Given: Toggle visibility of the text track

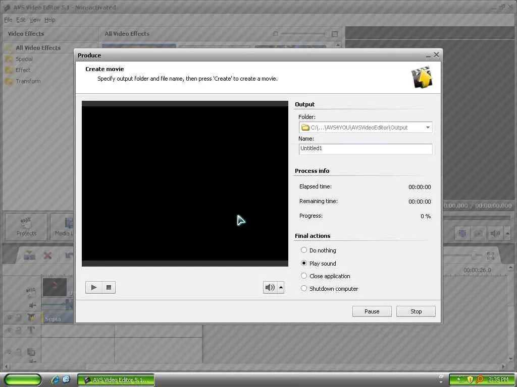Looking at the screenshot, I should tap(9, 330).
